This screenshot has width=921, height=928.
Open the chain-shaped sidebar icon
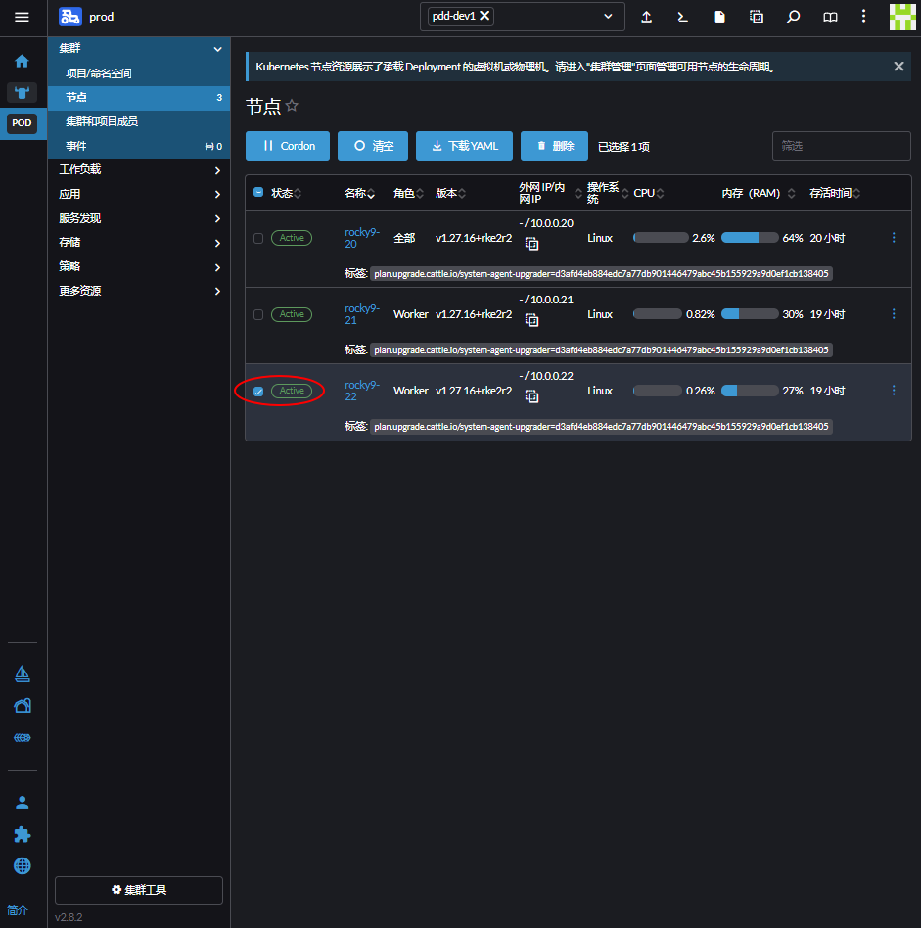pyautogui.click(x=23, y=737)
